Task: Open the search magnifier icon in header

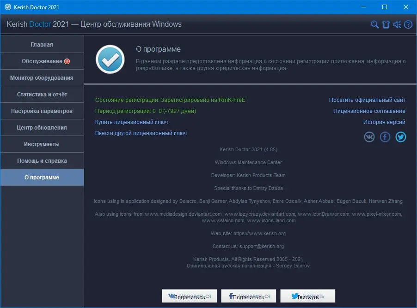Action: [375, 24]
